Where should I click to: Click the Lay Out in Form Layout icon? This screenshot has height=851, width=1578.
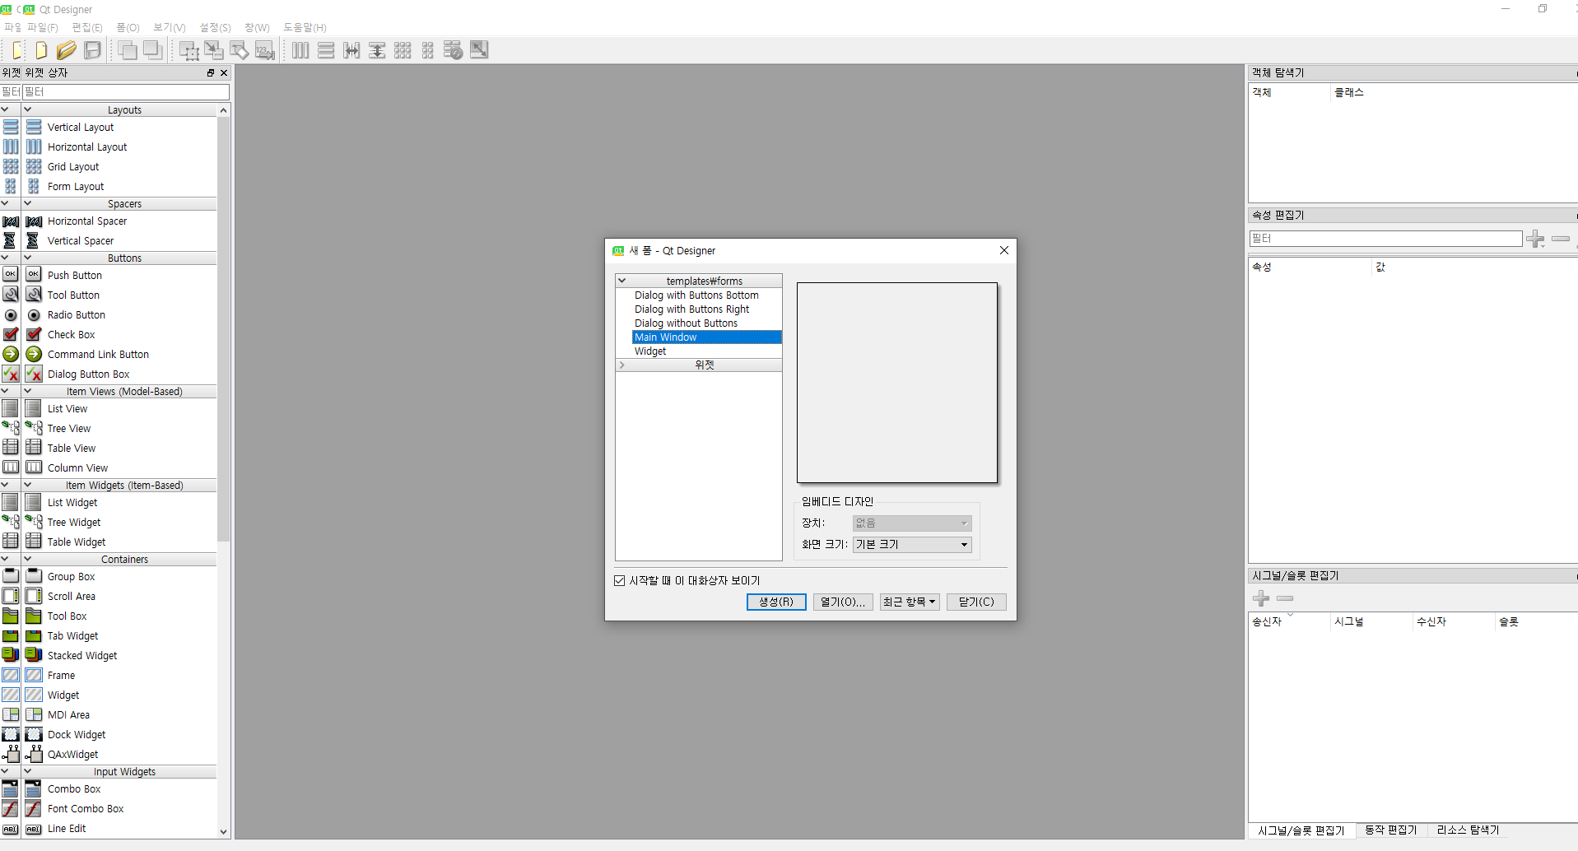click(x=428, y=50)
